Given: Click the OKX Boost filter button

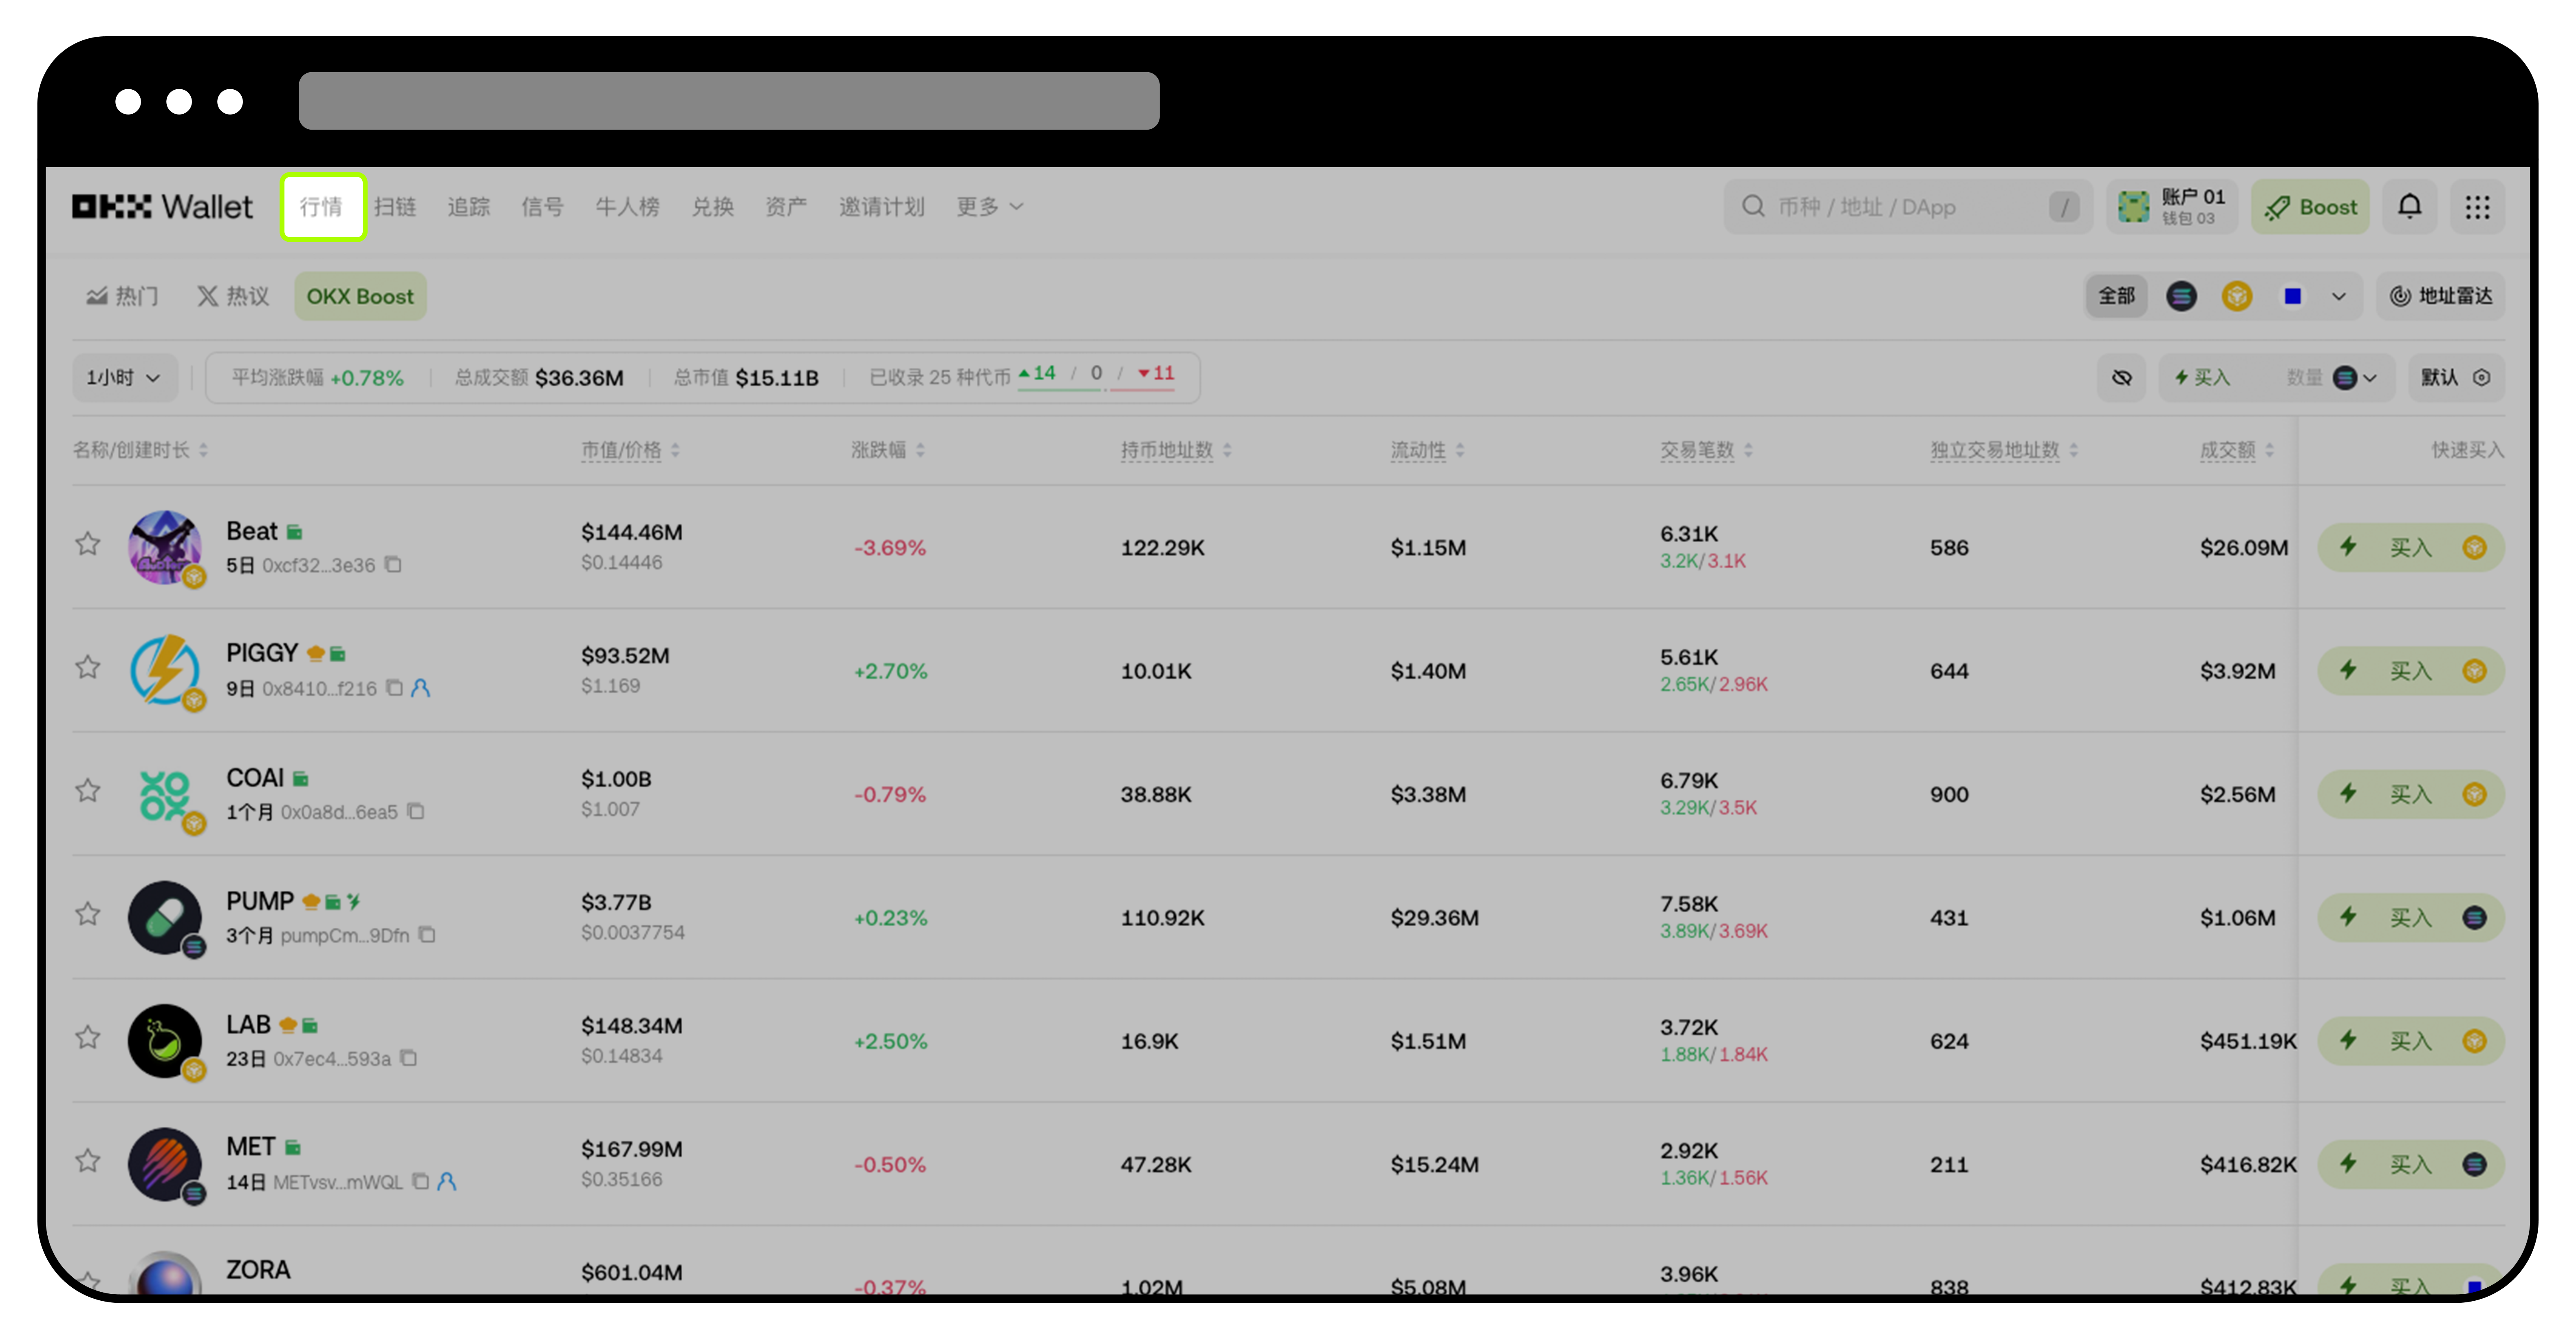Looking at the screenshot, I should tap(360, 296).
